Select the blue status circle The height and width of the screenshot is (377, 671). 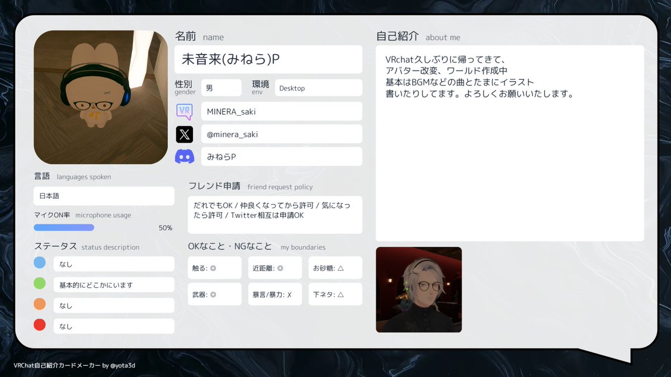click(x=40, y=263)
